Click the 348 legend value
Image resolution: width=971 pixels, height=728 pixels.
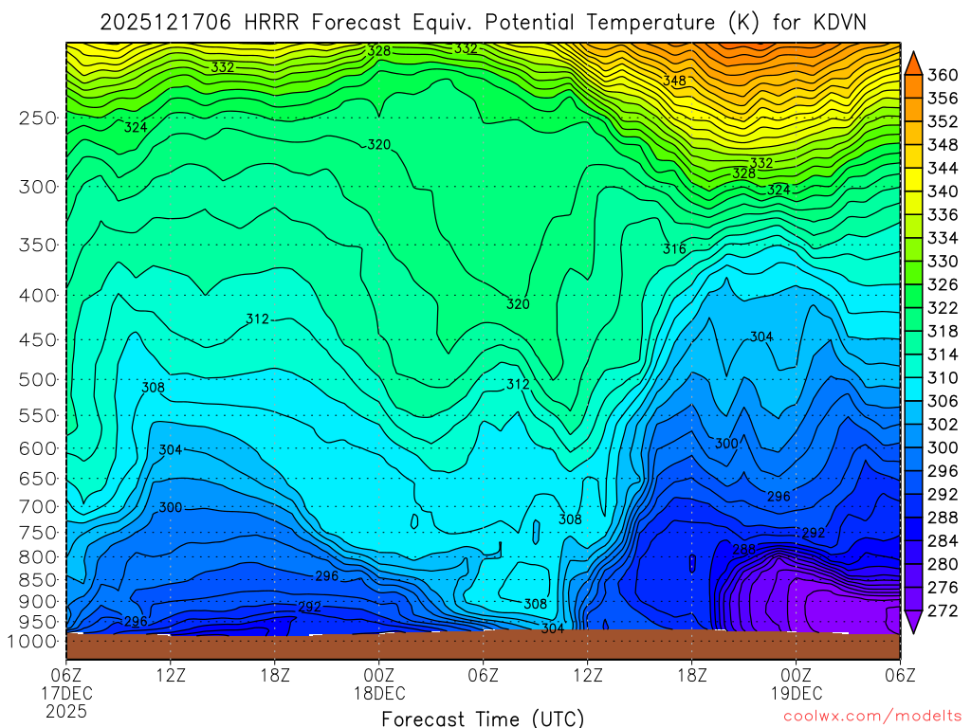click(943, 145)
